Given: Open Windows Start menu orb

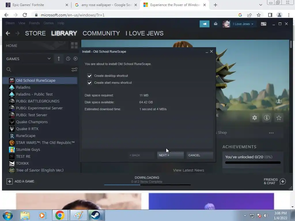Looking at the screenshot, I should [x=7, y=215].
